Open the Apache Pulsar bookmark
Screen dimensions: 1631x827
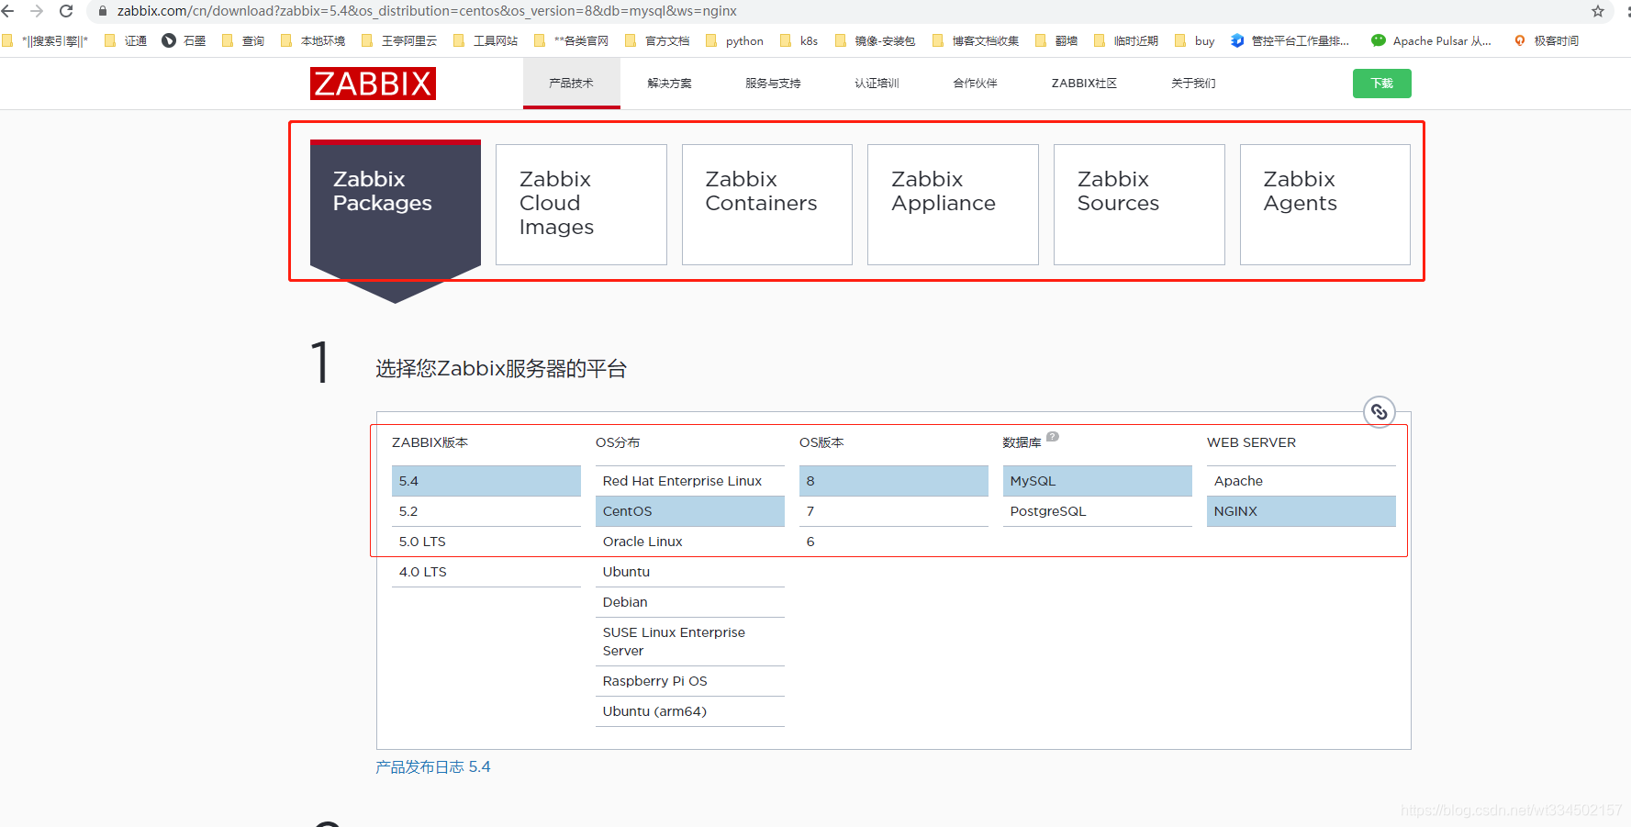[1430, 40]
